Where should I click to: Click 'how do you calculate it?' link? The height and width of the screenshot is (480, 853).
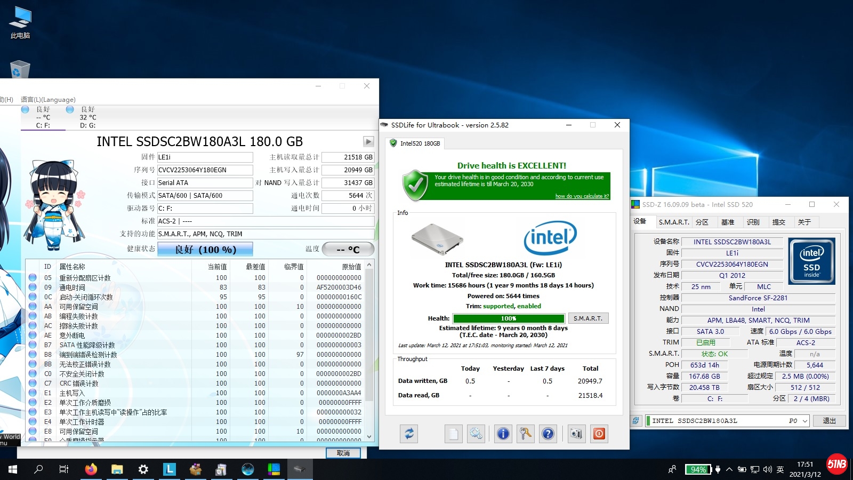[x=582, y=196]
